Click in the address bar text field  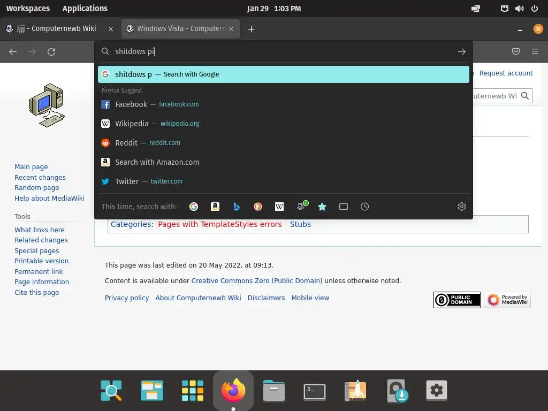click(283, 51)
